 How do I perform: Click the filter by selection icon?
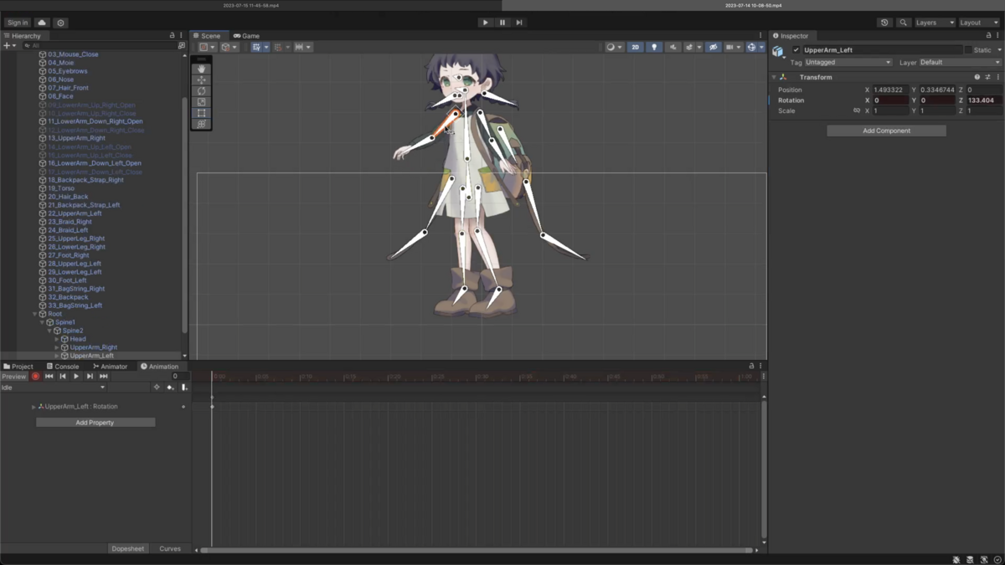pyautogui.click(x=157, y=388)
